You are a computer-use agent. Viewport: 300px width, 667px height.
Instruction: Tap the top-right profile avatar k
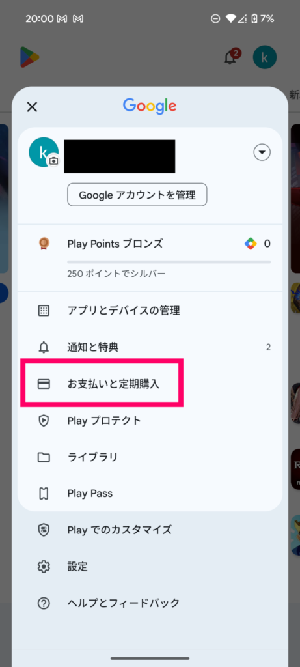coord(265,57)
